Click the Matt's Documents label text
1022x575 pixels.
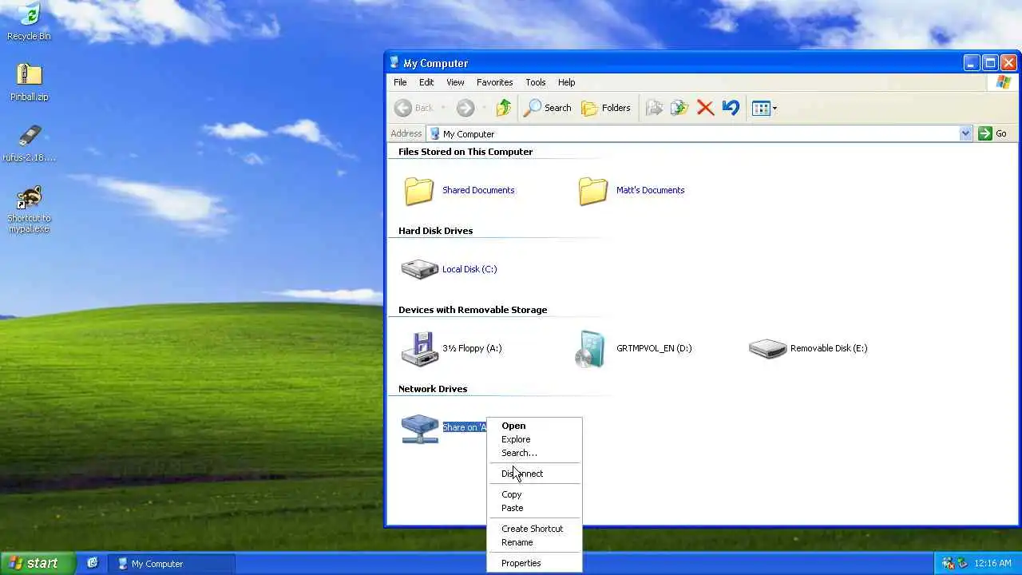650,190
